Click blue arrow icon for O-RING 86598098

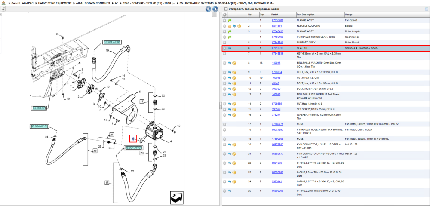click(230, 191)
